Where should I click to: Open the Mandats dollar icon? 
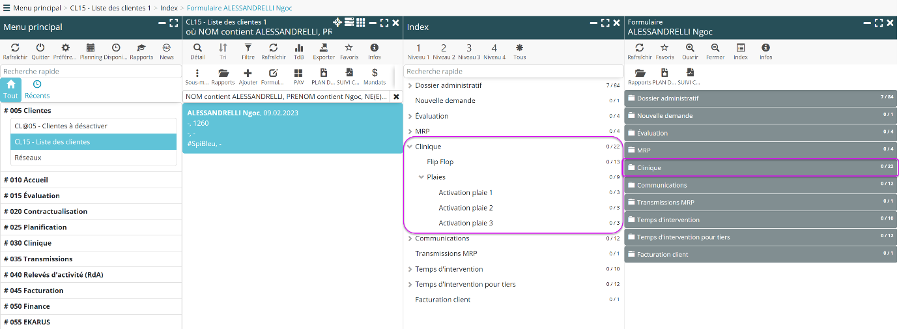click(x=375, y=74)
